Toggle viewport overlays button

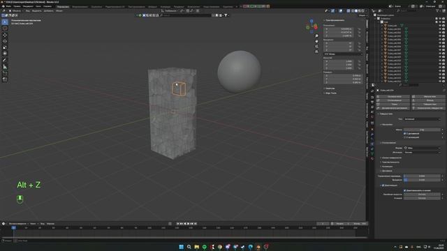[x=341, y=11]
